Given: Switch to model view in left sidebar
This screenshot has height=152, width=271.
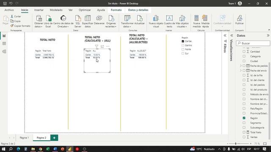Looking at the screenshot, I should coord(4,52).
